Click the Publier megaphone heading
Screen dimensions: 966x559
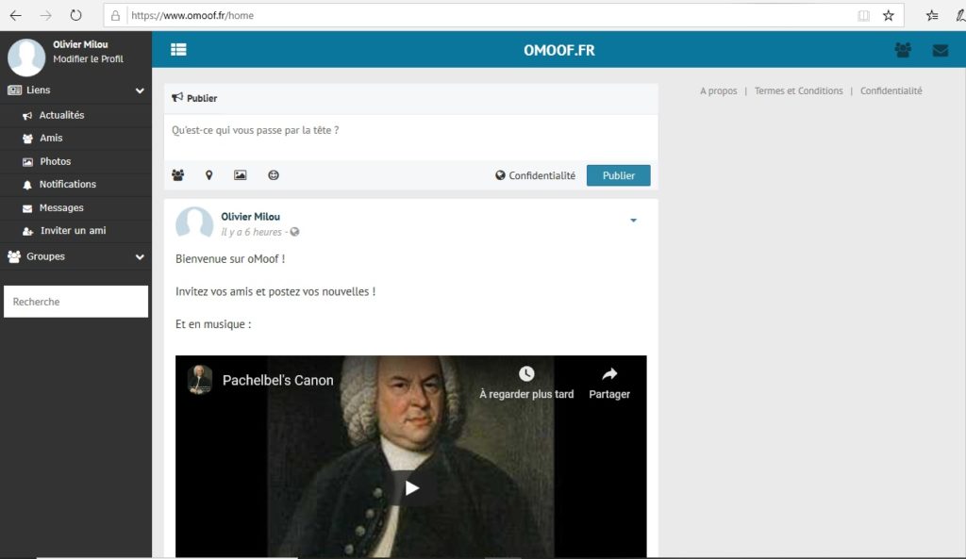coord(194,98)
